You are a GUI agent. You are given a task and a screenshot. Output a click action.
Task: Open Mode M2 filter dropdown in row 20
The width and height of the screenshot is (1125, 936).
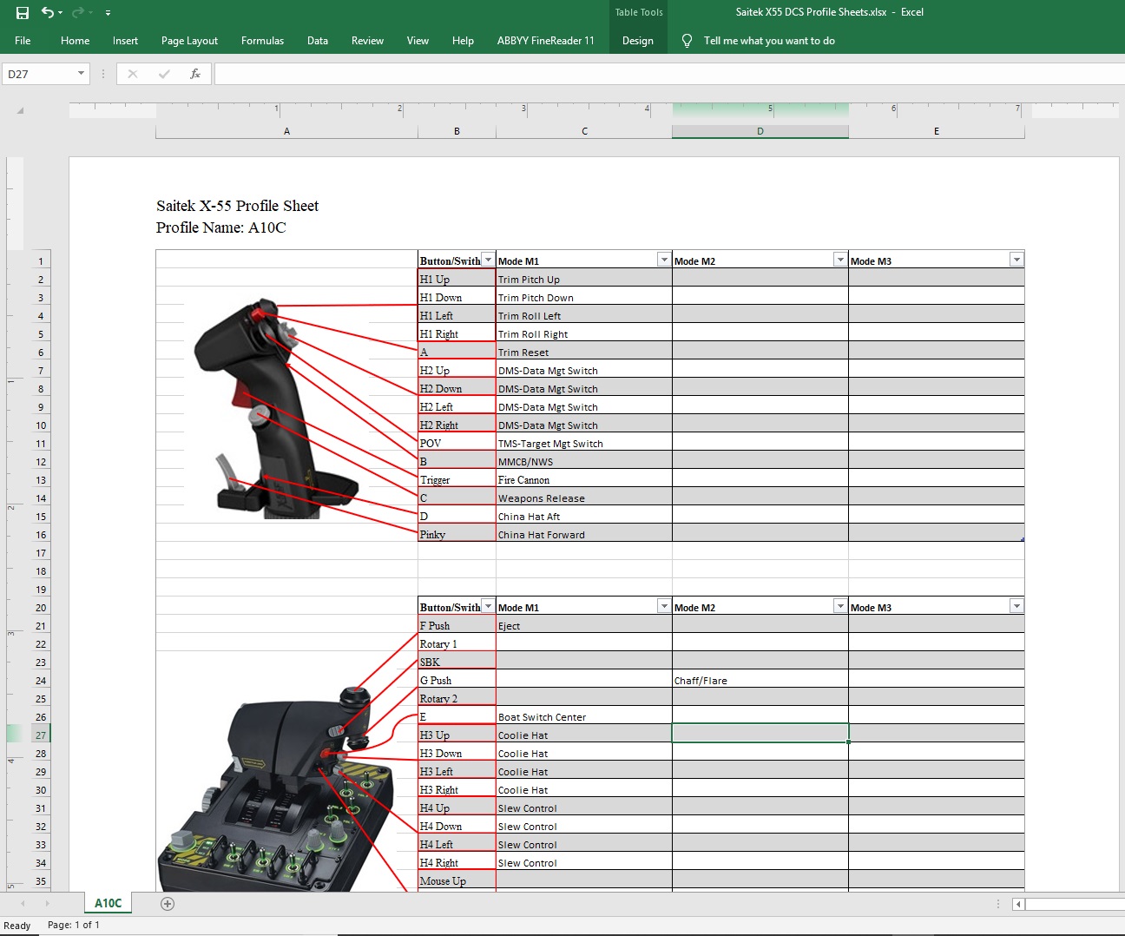839,607
